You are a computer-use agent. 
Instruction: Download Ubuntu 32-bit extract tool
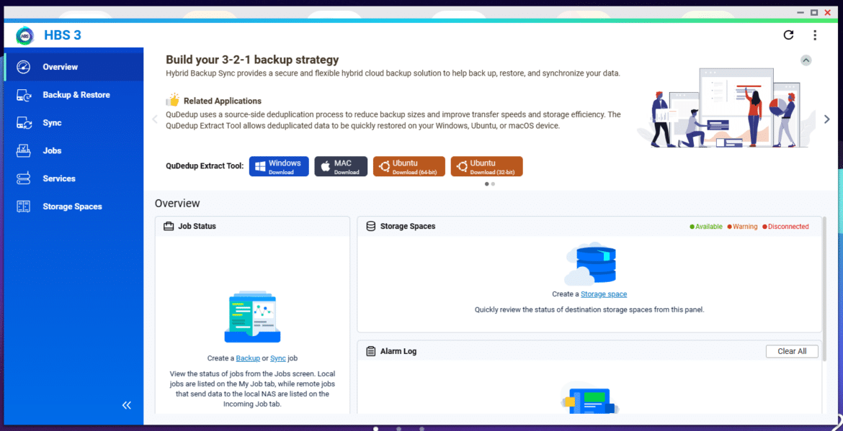[x=486, y=166]
